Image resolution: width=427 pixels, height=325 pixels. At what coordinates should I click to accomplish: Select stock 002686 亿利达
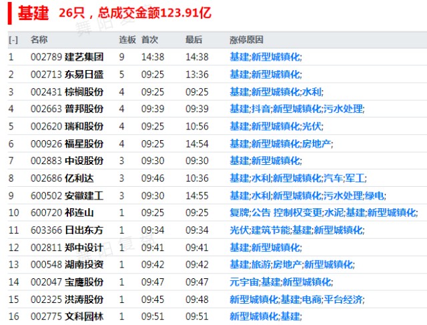point(62,178)
